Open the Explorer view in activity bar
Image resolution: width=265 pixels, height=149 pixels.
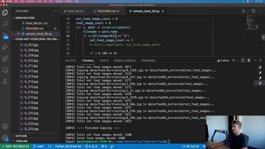tap(5, 12)
